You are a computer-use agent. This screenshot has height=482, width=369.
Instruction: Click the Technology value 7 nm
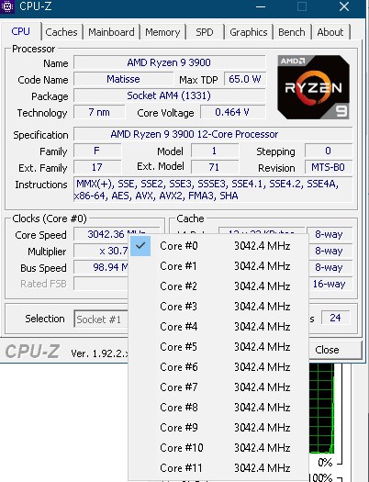tap(99, 112)
